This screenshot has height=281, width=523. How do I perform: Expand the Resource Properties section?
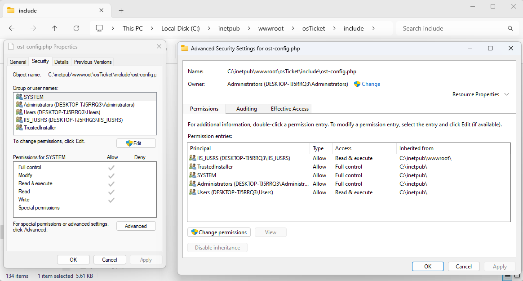(x=507, y=94)
